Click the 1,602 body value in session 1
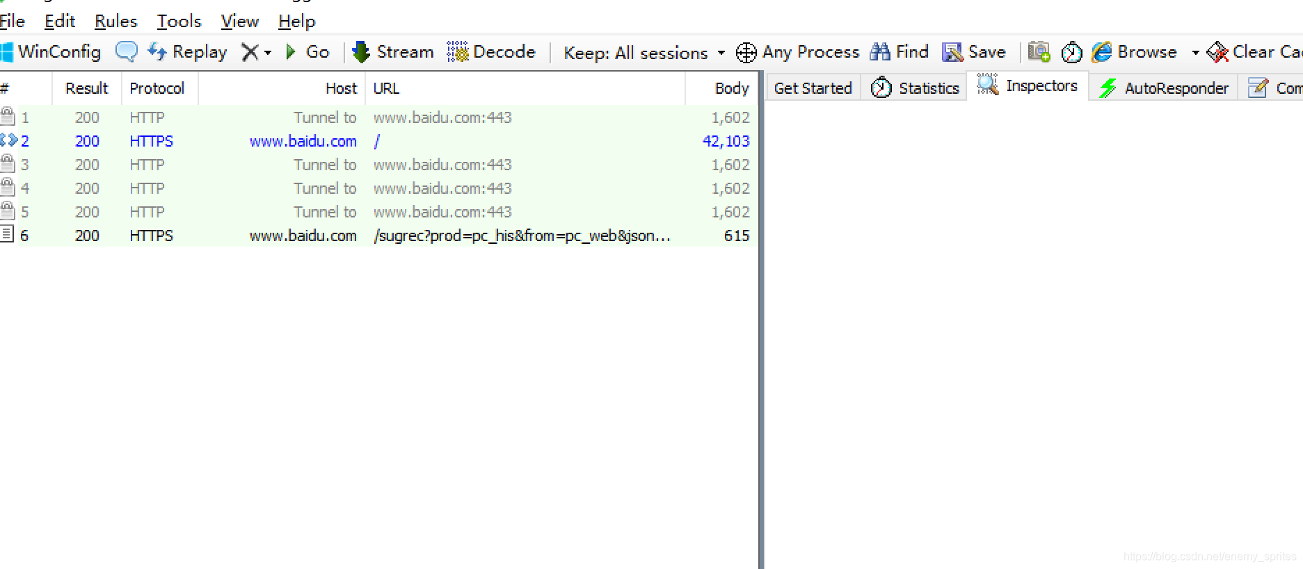The width and height of the screenshot is (1303, 569). tap(730, 117)
